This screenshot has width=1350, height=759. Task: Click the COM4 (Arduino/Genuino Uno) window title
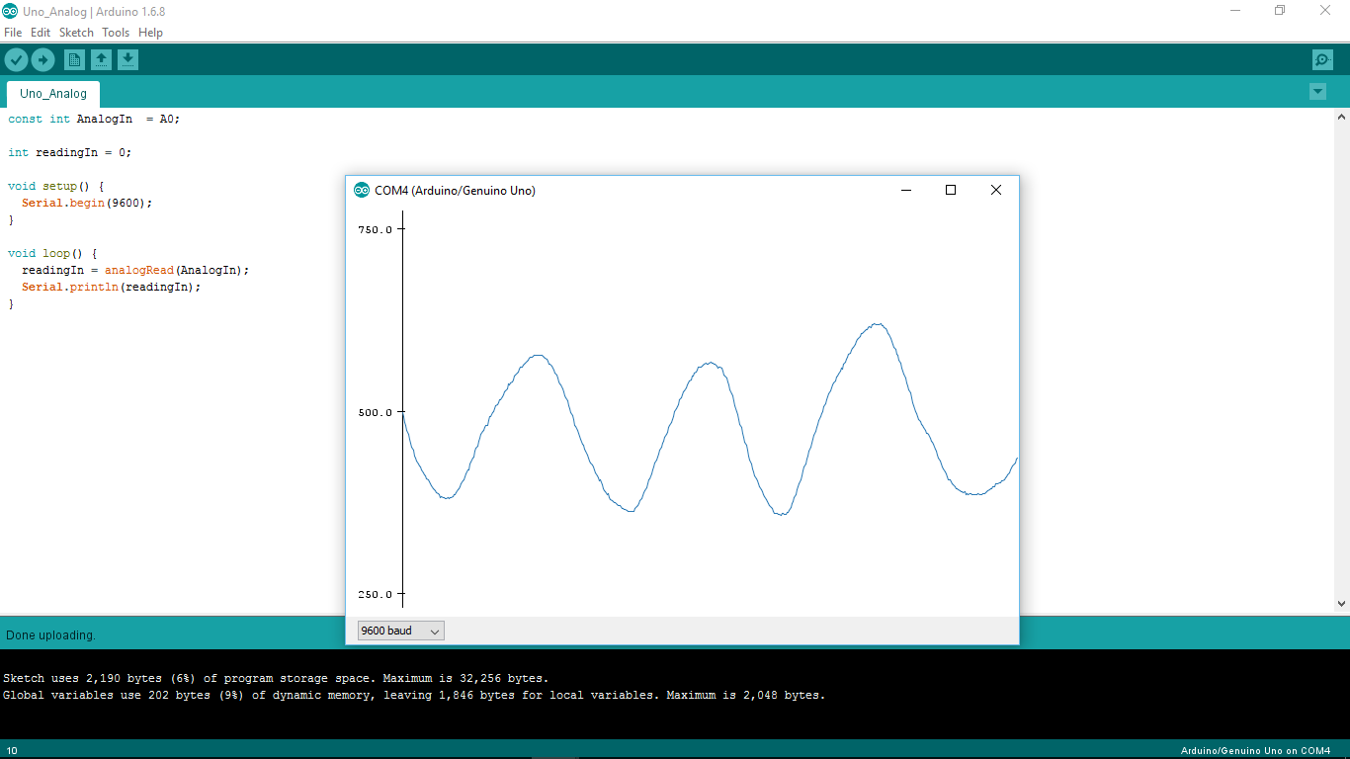455,191
